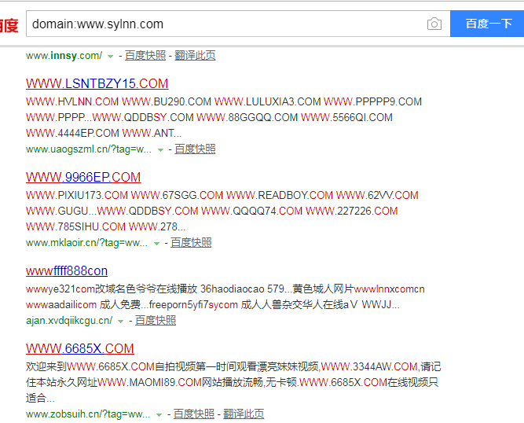Open 百度快照 for ajan.xvdqiikcgu.cn result

[156, 320]
